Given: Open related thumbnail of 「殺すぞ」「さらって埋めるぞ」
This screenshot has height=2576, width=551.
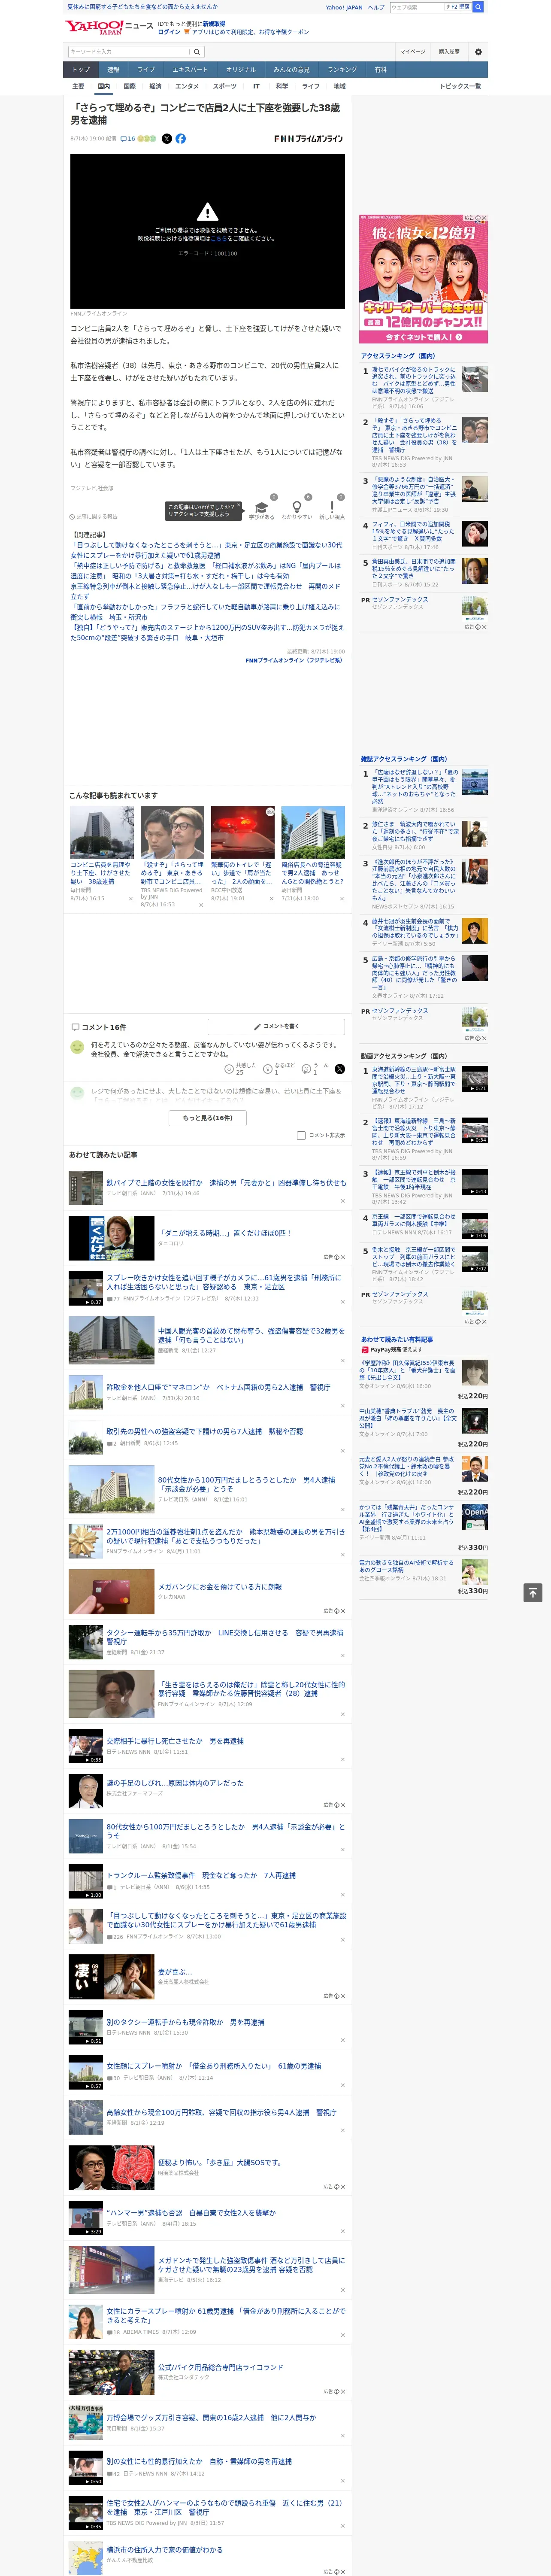Looking at the screenshot, I should point(172,831).
